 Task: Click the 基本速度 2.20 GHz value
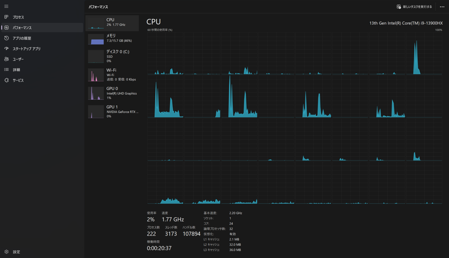(236, 213)
